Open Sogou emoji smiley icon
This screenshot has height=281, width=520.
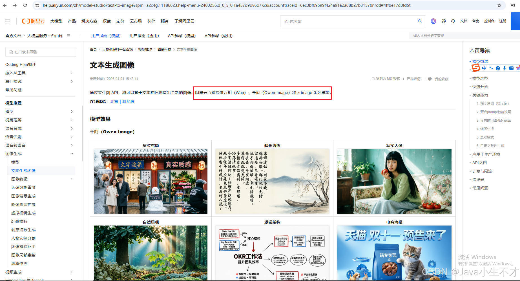tap(498, 68)
